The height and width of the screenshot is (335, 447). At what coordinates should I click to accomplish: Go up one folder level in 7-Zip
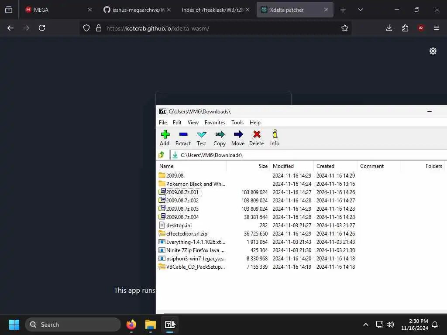(162, 155)
